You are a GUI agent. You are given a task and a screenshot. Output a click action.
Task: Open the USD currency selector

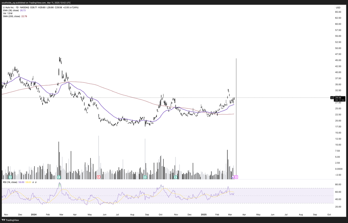[x=338, y=8]
